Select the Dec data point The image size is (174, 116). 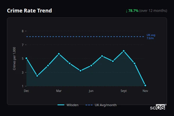[26, 58]
